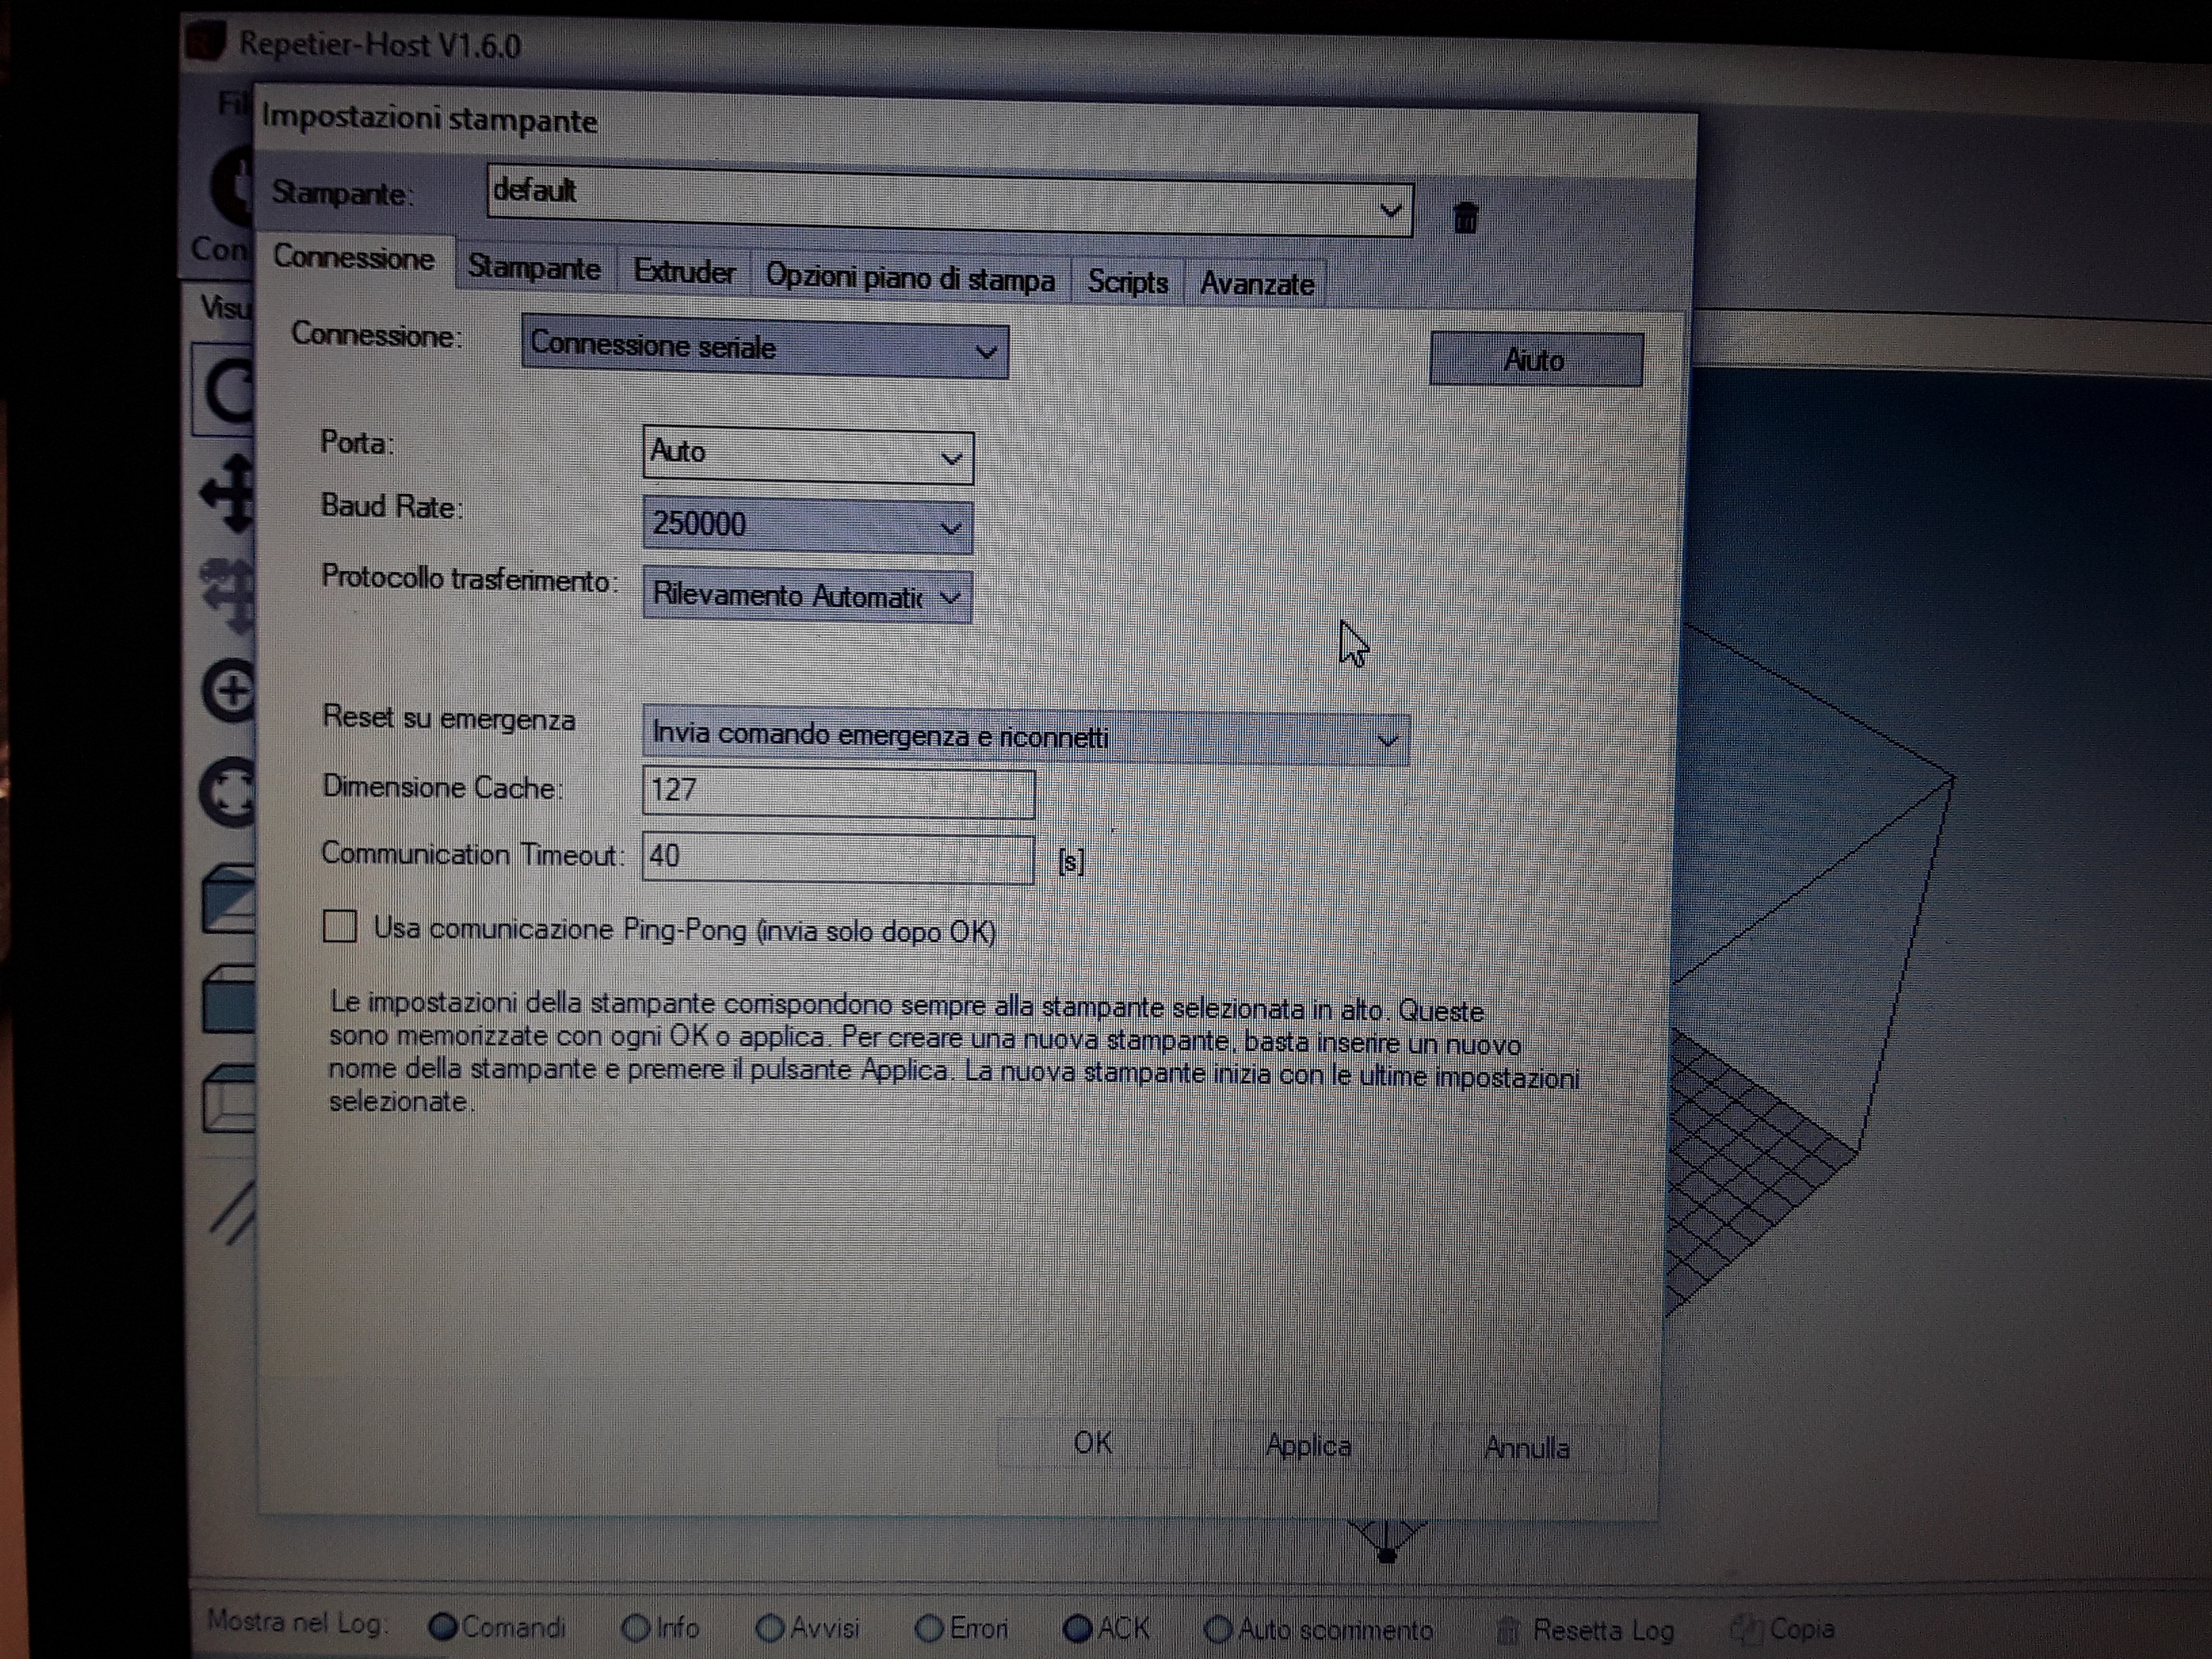
Task: Click the isometric view cube icon
Action: coord(230,899)
